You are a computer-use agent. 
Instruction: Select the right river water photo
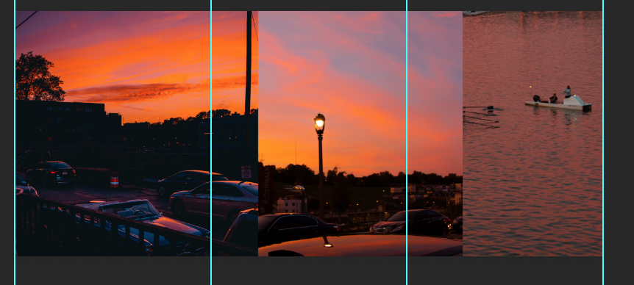click(x=533, y=133)
